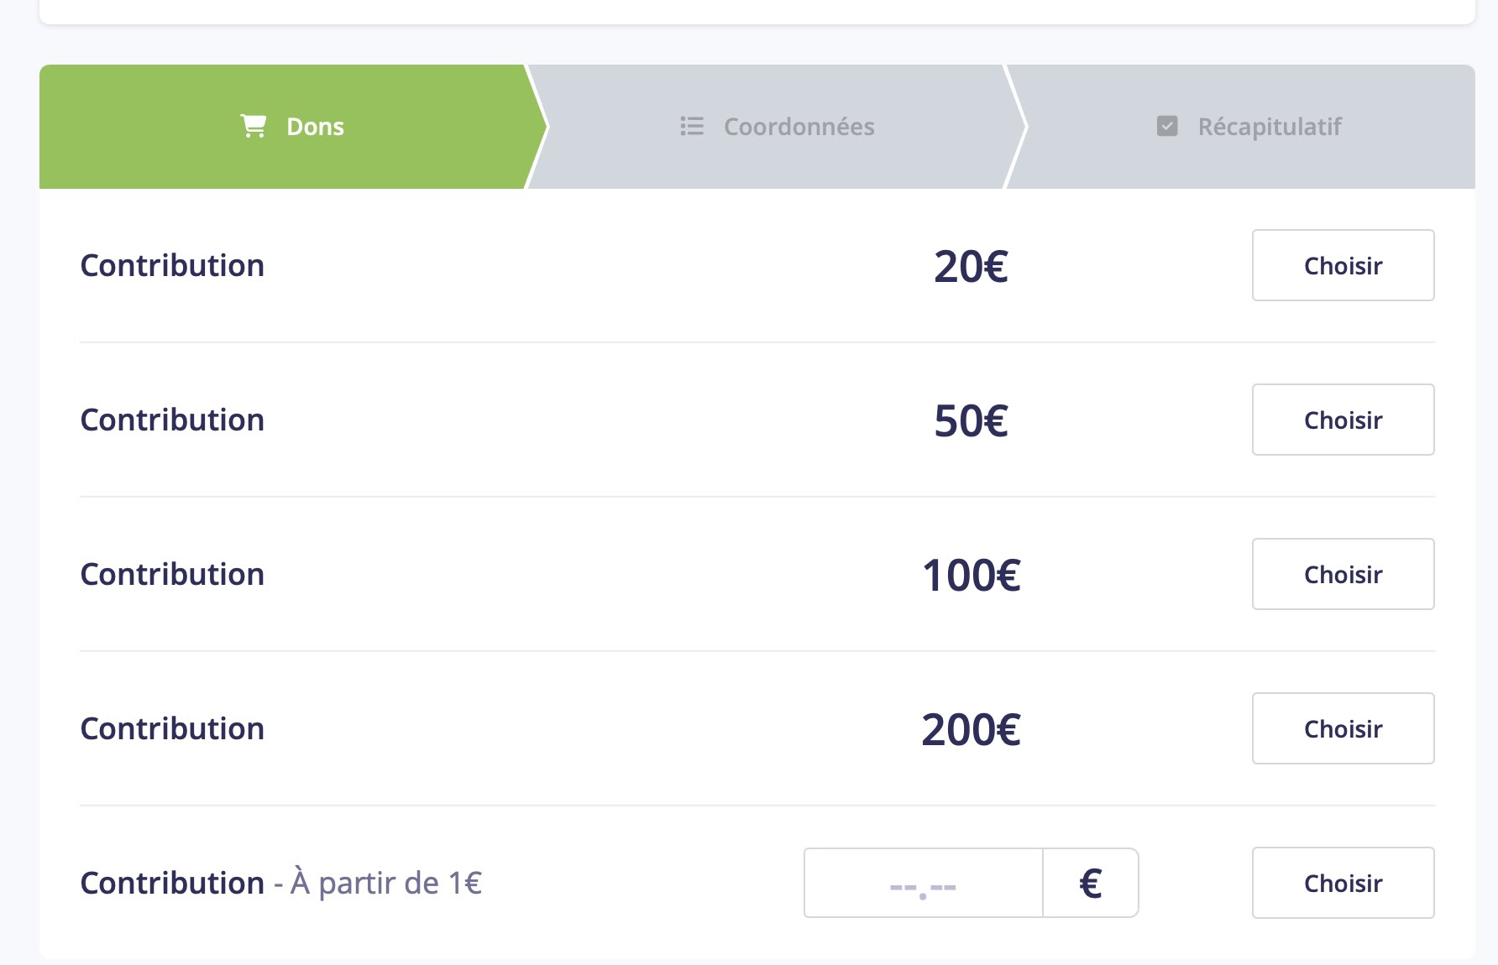Focus the custom contribution amount input field
This screenshot has height=965, width=1498.
point(923,883)
